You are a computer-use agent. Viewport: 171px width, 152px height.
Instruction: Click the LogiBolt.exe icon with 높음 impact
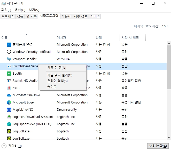(9, 131)
